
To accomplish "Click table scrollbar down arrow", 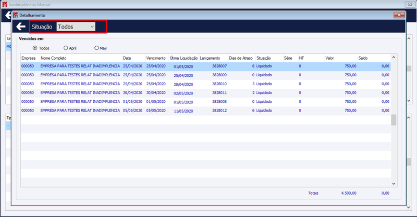I will tap(394, 184).
